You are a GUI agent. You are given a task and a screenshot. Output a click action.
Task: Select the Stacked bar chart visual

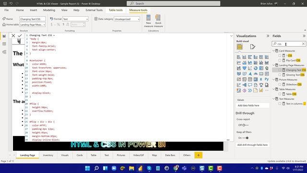pyautogui.click(x=239, y=57)
